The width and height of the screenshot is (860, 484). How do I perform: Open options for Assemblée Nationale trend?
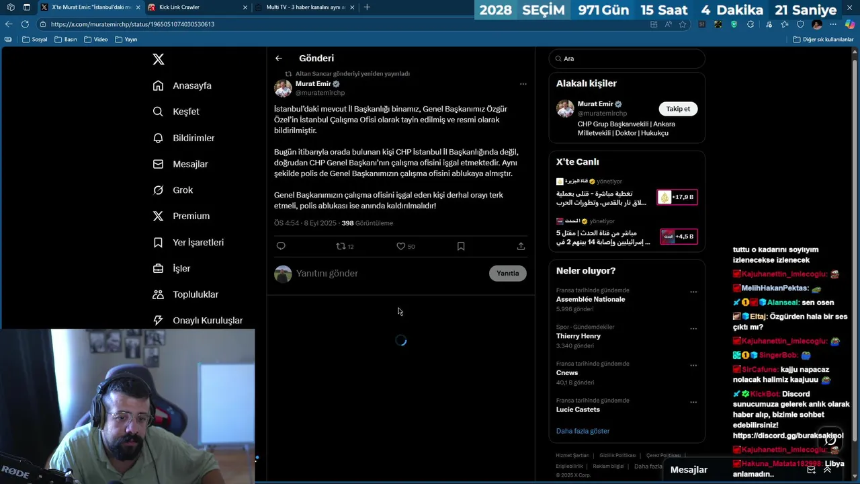[693, 292]
